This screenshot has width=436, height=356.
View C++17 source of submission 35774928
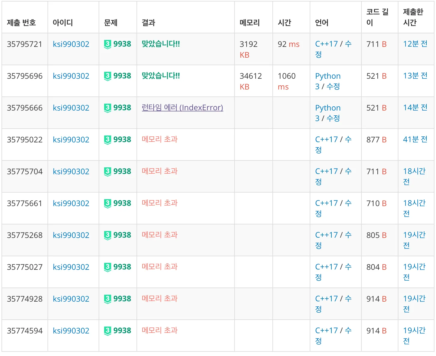(x=326, y=299)
